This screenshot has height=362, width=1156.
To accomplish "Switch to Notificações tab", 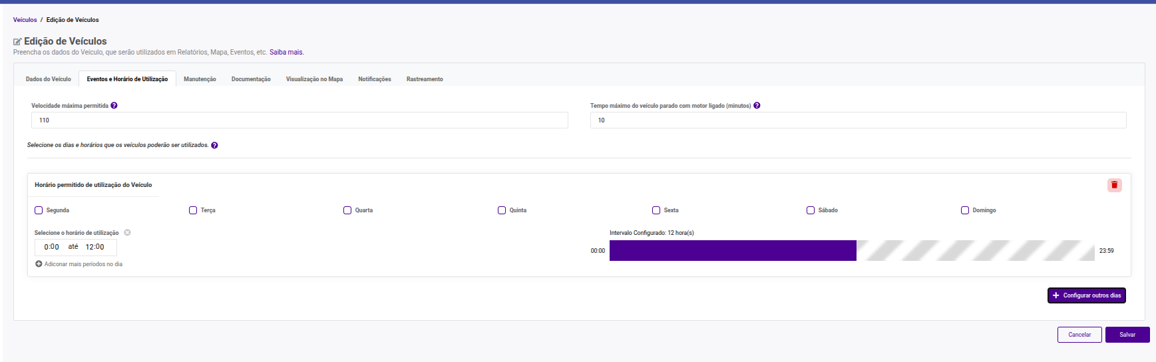I will point(375,79).
